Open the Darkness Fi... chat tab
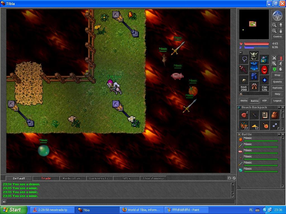The height and width of the screenshot is (214, 286). point(99,178)
